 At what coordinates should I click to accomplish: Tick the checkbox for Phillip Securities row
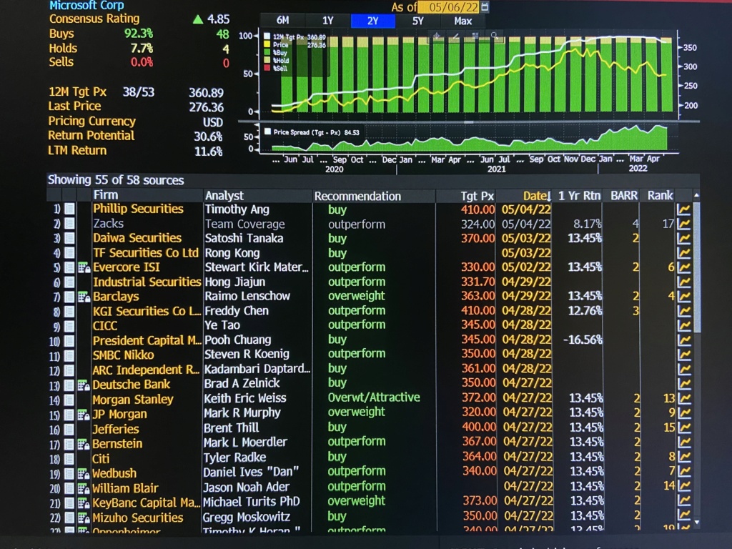coord(69,209)
